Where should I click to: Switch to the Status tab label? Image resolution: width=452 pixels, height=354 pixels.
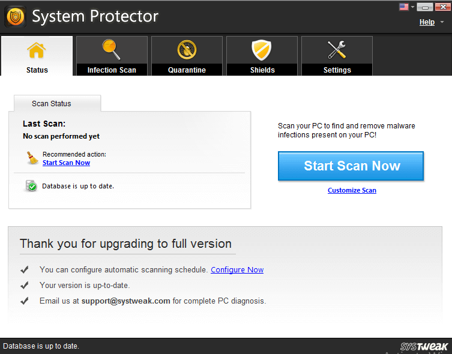coord(37,70)
